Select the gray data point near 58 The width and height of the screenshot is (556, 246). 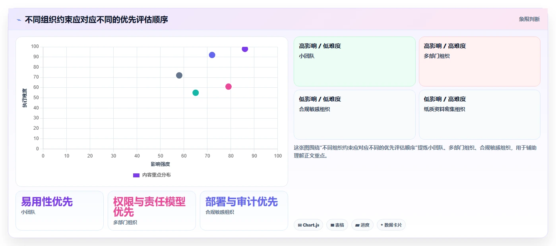[x=179, y=75]
